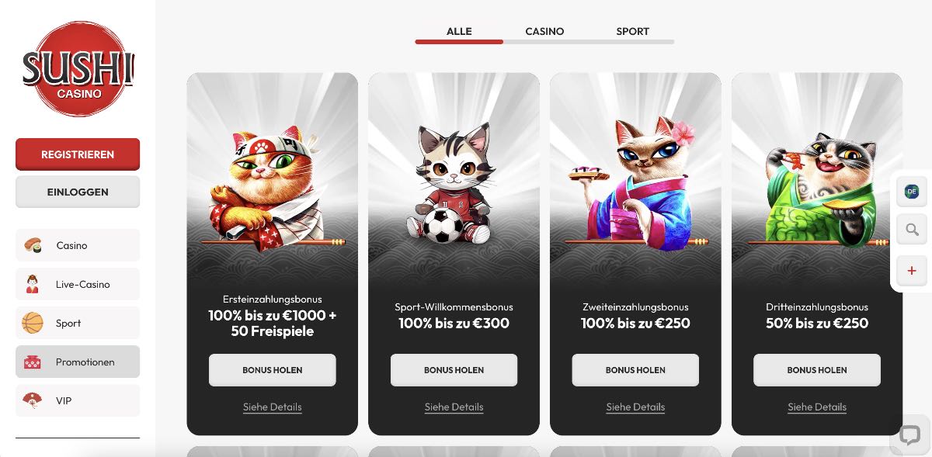Viewport: 932px width, 457px height.
Task: Open the live chat bubble
Action: pyautogui.click(x=909, y=435)
